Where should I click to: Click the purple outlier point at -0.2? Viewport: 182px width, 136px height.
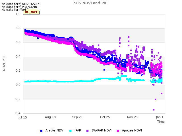pyautogui.click(x=156, y=99)
